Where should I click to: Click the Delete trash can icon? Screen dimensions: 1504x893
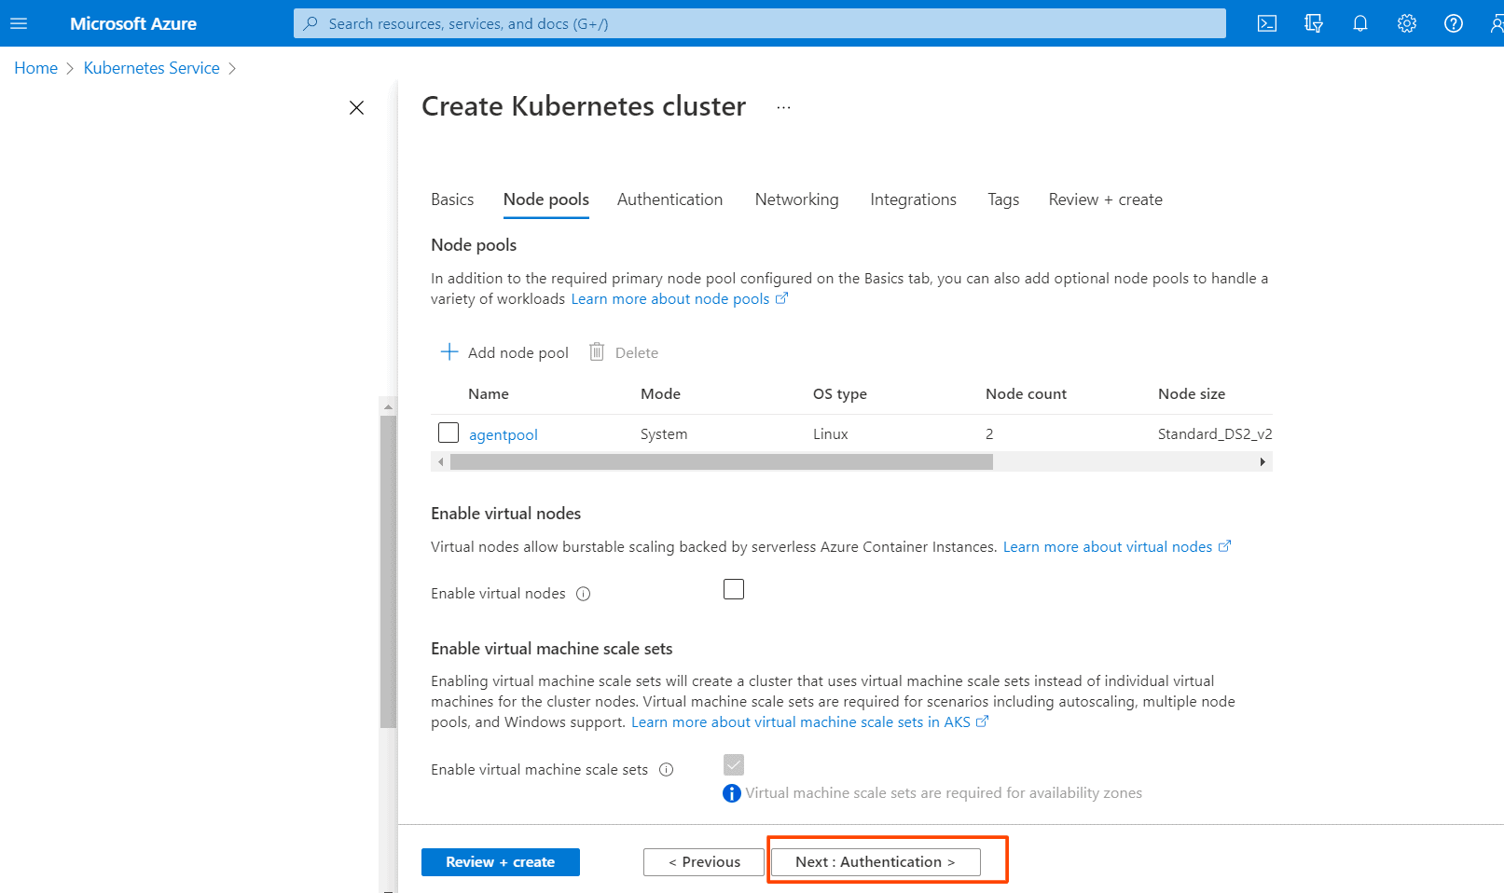pyautogui.click(x=597, y=352)
